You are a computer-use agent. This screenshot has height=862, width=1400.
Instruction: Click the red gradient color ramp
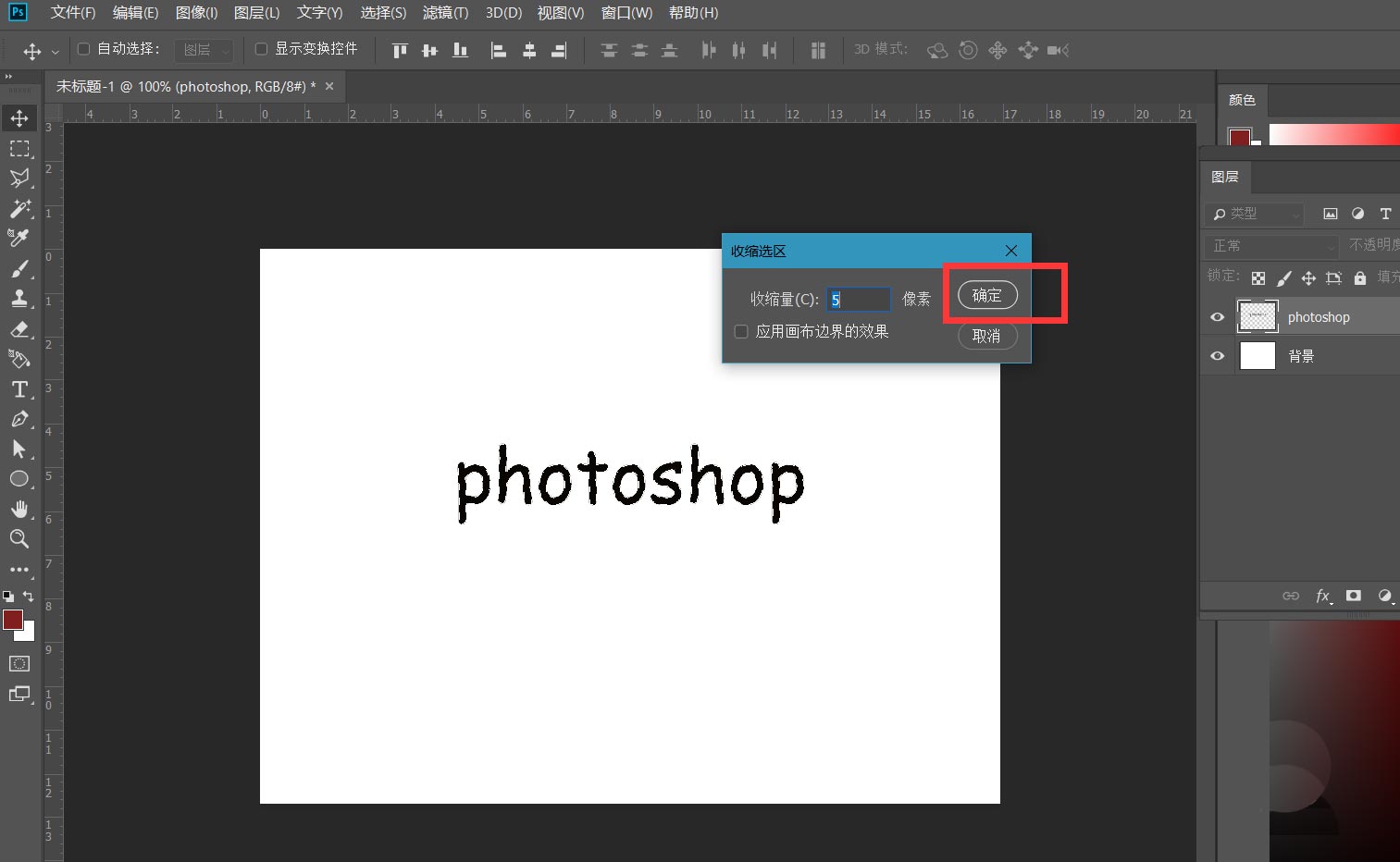(1333, 135)
